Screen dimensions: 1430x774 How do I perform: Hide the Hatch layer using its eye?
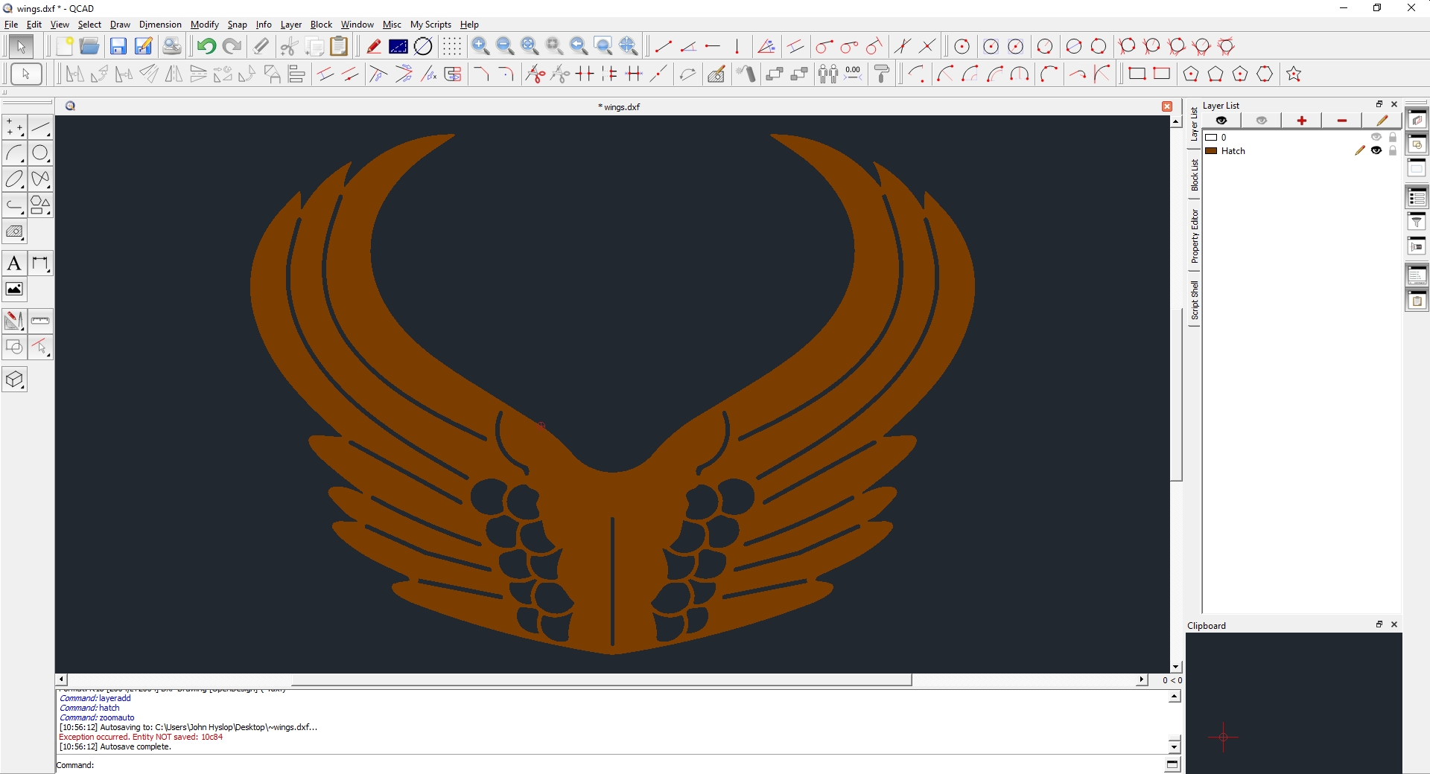[x=1376, y=150]
